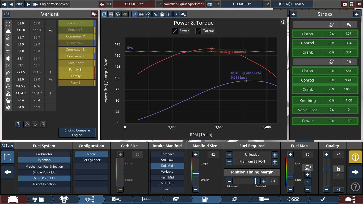Click the AI Tune button
Screen dimensions: 363x204
click(7, 146)
